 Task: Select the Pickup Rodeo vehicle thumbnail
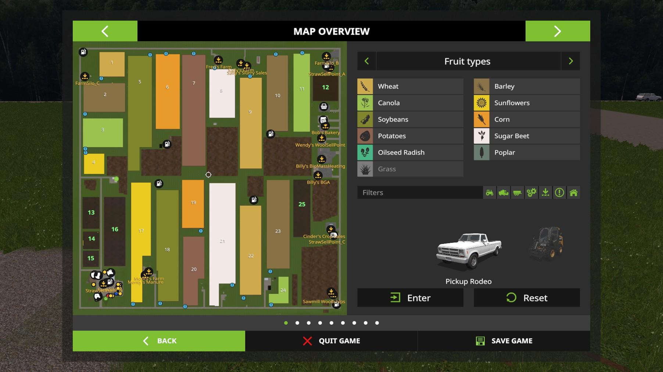468,251
